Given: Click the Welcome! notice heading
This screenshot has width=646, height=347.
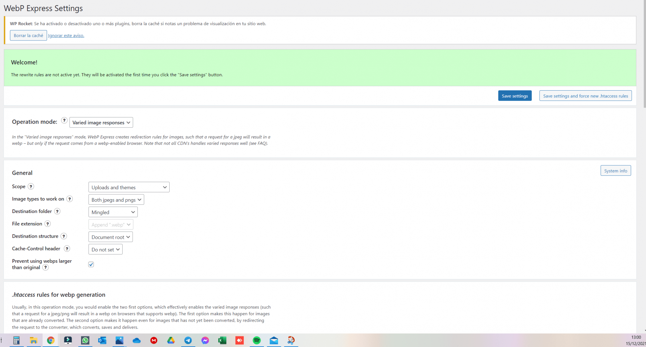Looking at the screenshot, I should coord(24,62).
